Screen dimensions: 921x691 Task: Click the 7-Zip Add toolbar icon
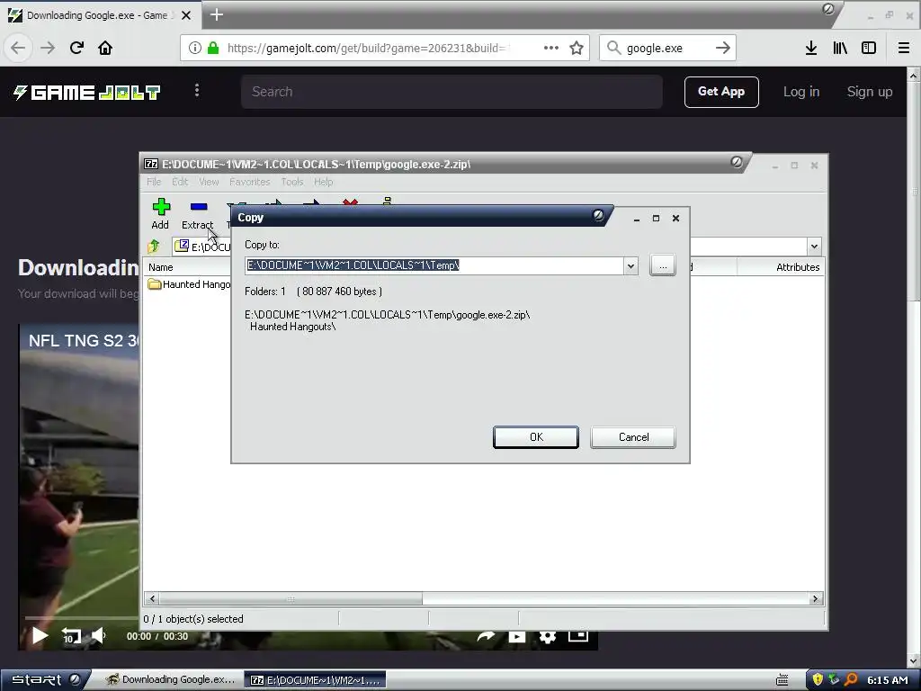[160, 214]
